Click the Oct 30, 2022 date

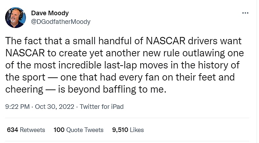click(55, 107)
